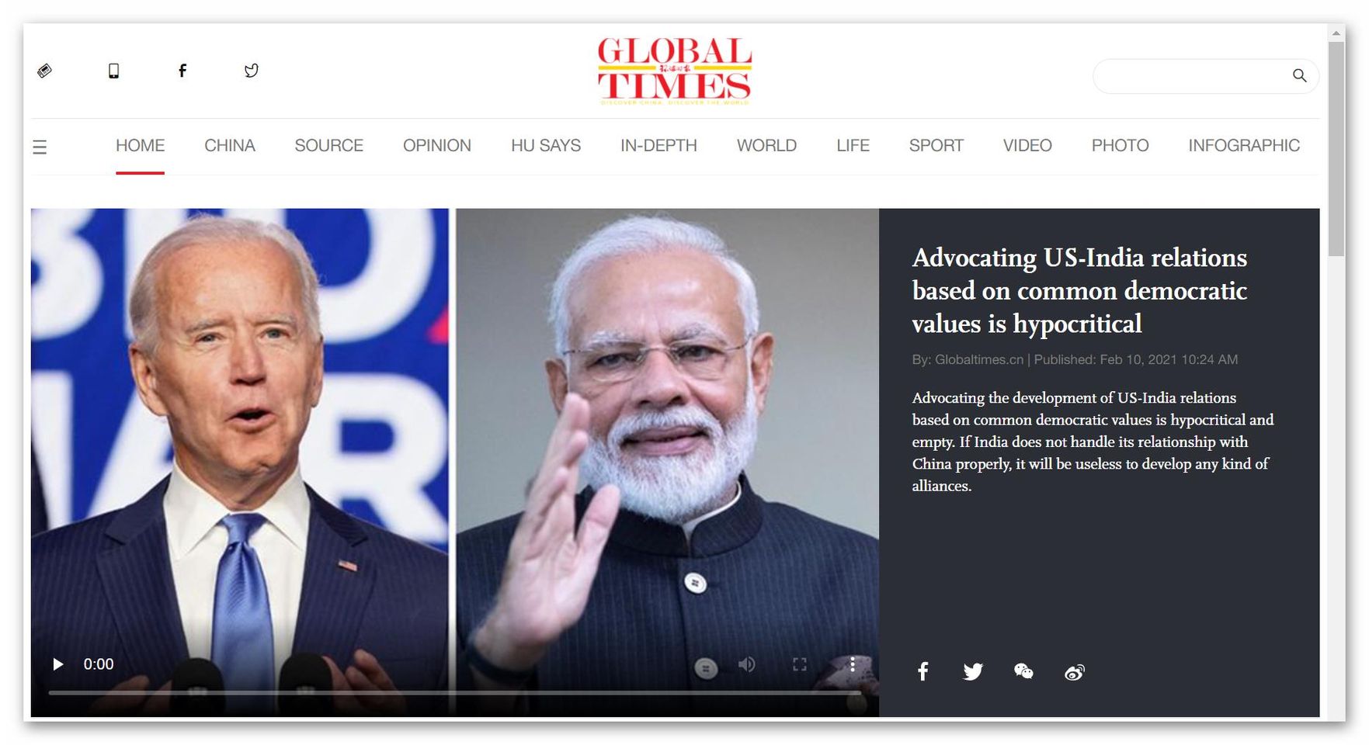Share article on Twitter
The image size is (1369, 745).
pos(973,671)
